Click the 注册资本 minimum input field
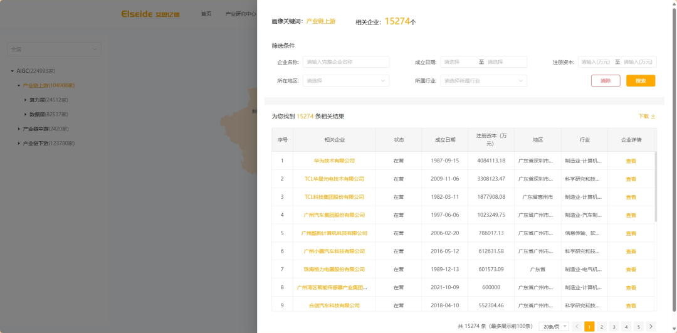 point(596,61)
